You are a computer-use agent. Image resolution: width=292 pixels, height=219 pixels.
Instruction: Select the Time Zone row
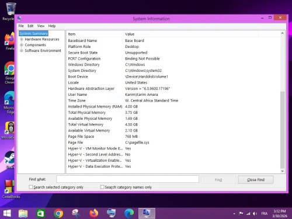coord(173,100)
